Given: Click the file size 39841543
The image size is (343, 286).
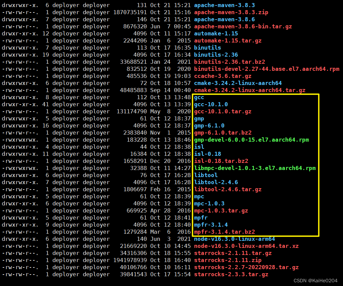Looking at the screenshot, I should [x=133, y=274].
